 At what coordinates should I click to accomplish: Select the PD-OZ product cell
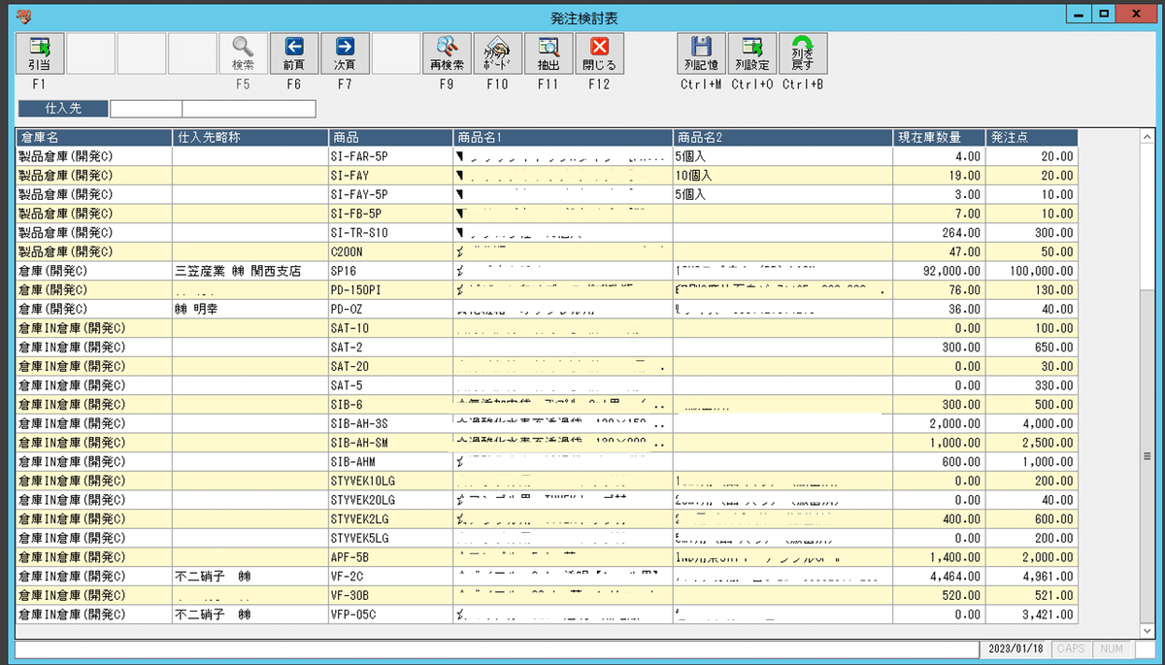pos(390,309)
